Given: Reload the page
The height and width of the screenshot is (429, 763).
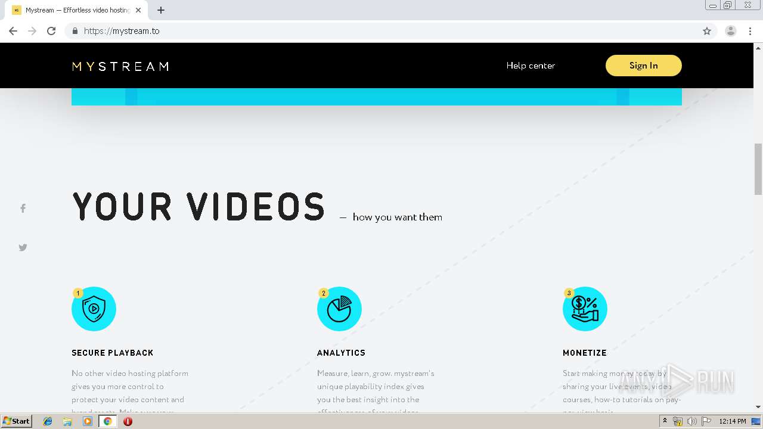Looking at the screenshot, I should tap(51, 31).
